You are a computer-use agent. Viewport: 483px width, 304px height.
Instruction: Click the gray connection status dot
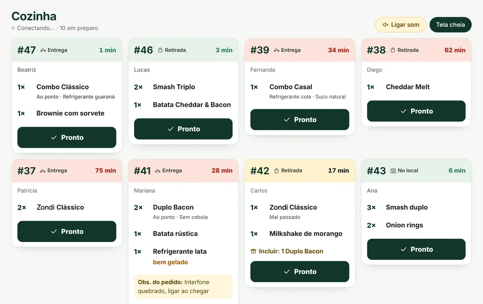13,28
